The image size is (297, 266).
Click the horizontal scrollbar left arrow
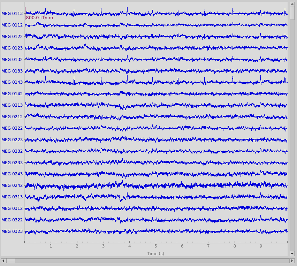[3, 261]
